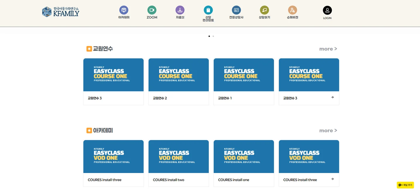Open the more link for the 아카데미 course section
Screen dimensions: 420x194
point(328,130)
